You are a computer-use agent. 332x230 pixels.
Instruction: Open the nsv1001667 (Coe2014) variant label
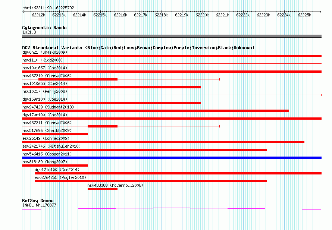pyautogui.click(x=45, y=68)
